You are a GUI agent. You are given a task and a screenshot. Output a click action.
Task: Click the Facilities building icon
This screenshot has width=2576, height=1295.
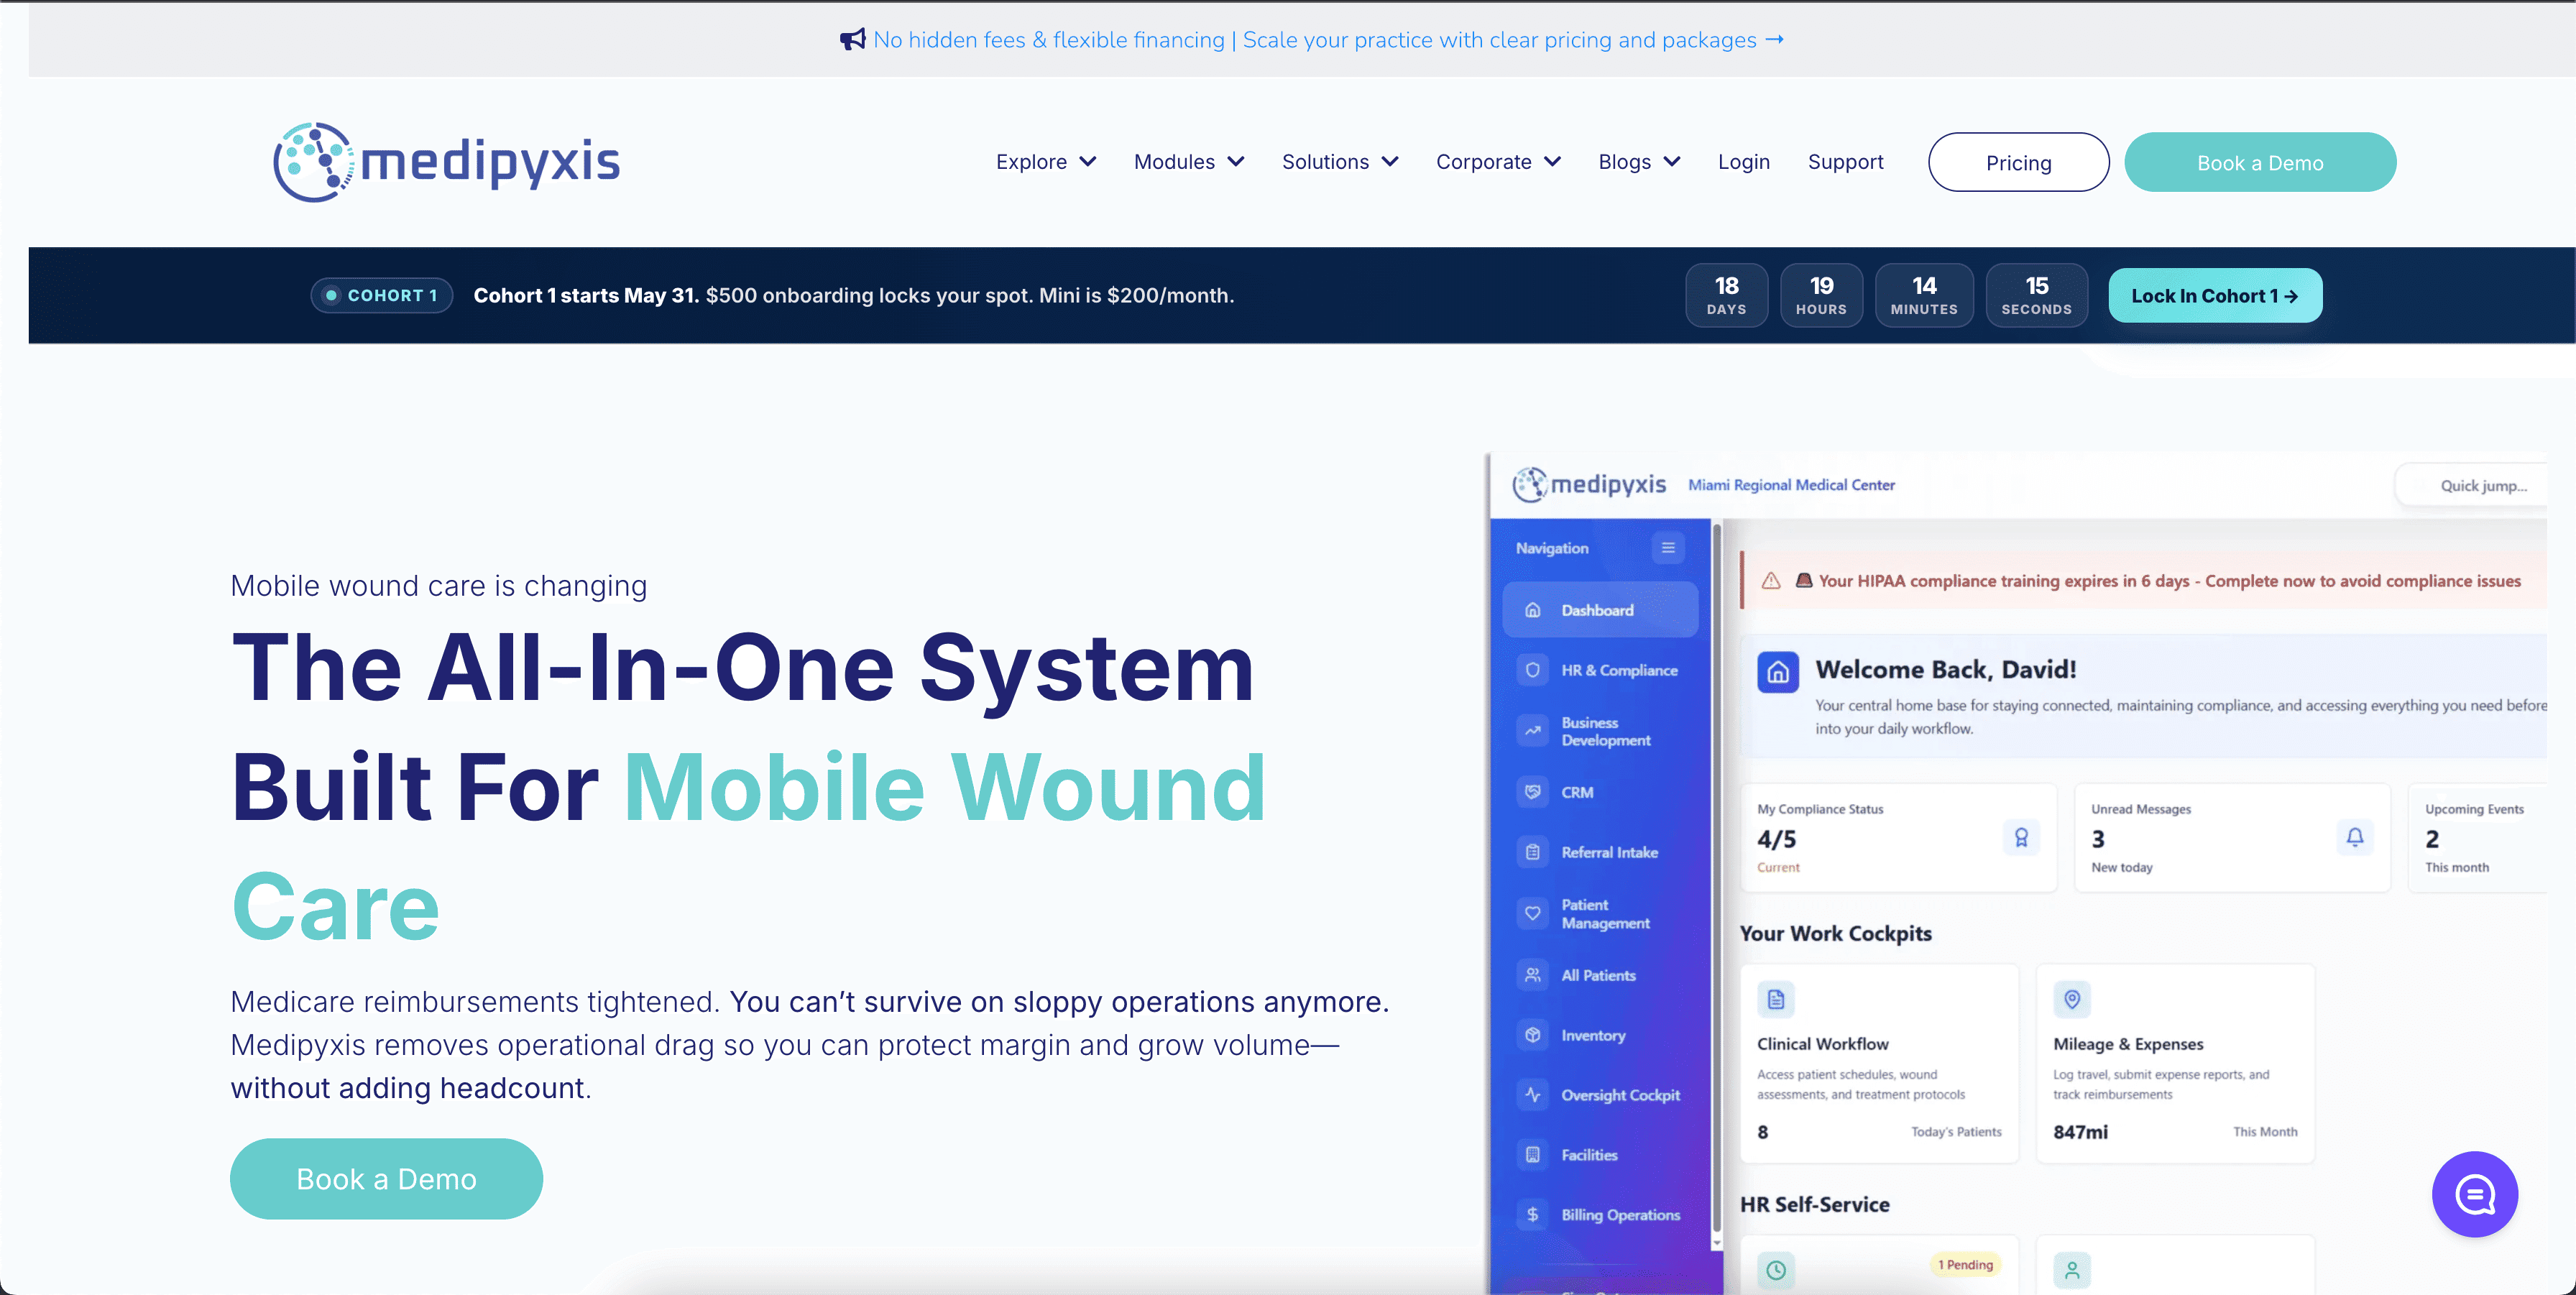(x=1532, y=1155)
